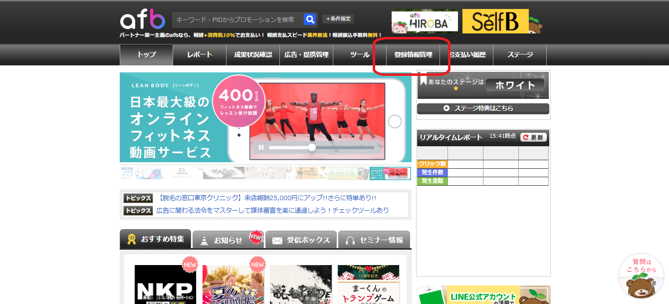The height and width of the screenshot is (304, 669).
Task: Click the 発生件数 row label
Action: click(433, 173)
